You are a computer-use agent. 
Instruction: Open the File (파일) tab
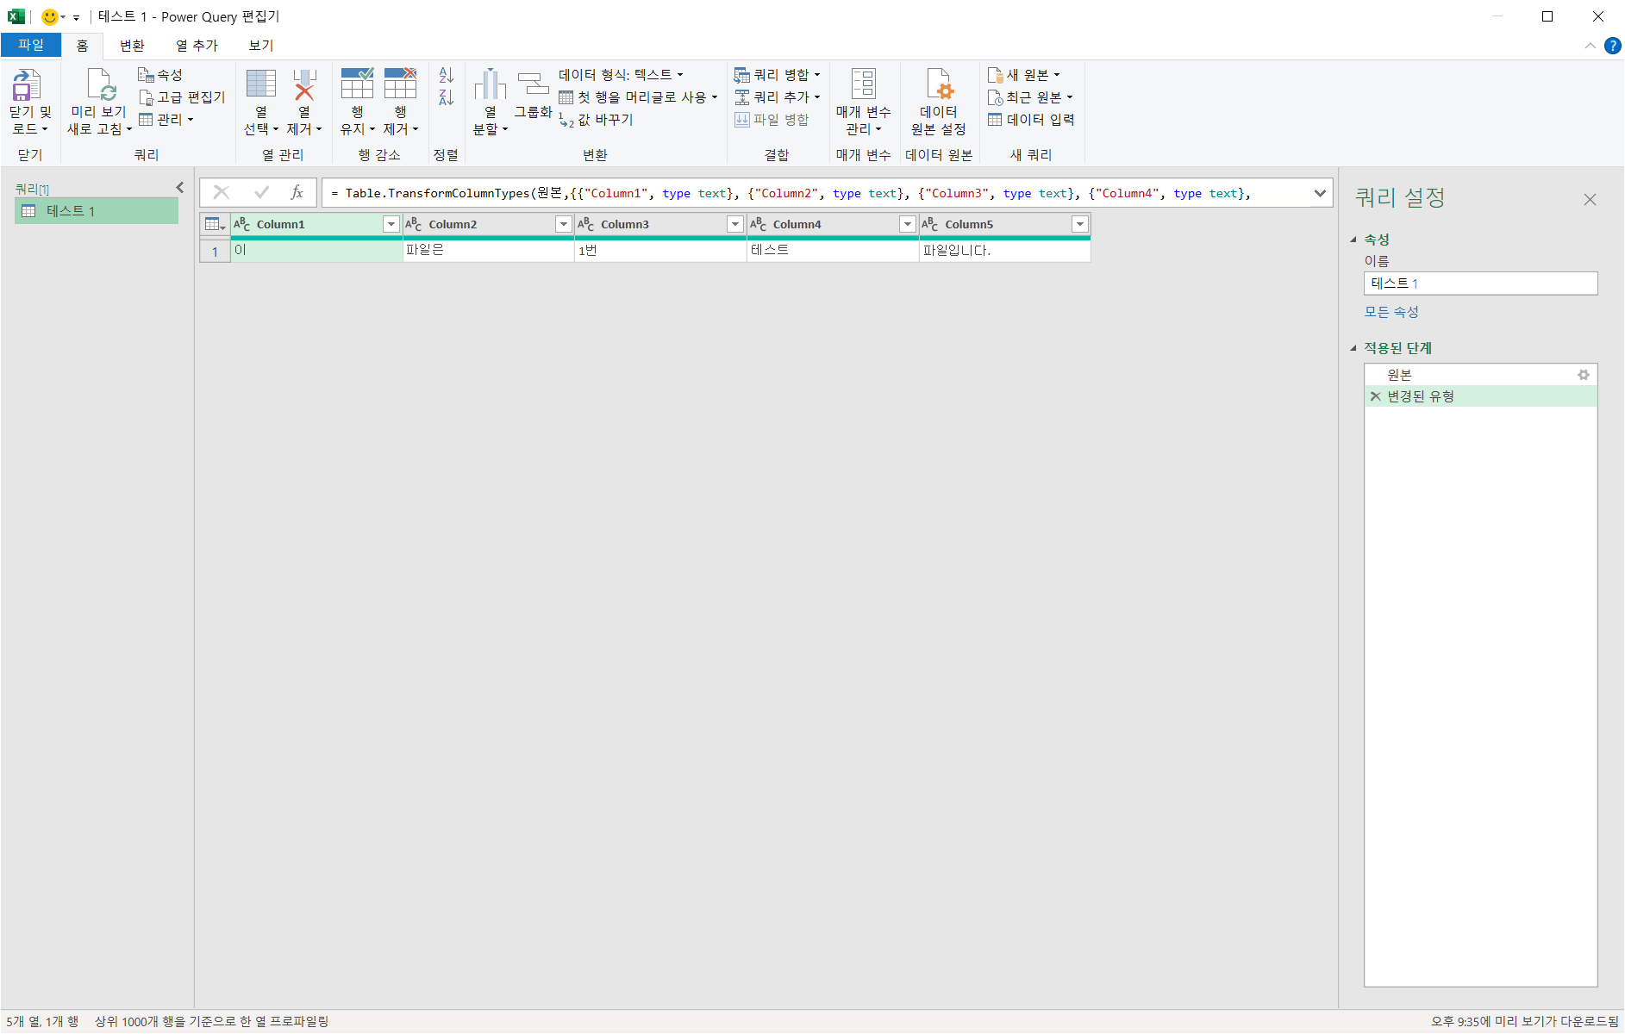(31, 45)
